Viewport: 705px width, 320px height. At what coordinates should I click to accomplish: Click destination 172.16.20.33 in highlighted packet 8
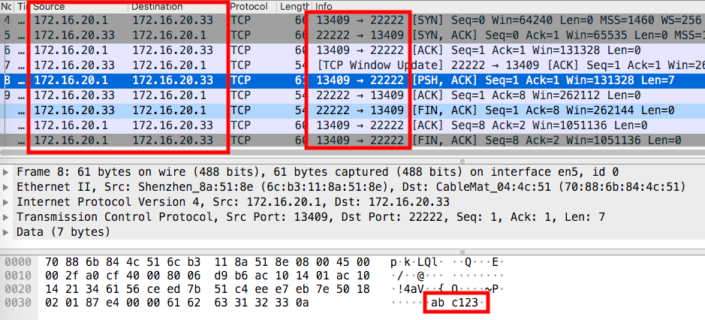[x=173, y=80]
